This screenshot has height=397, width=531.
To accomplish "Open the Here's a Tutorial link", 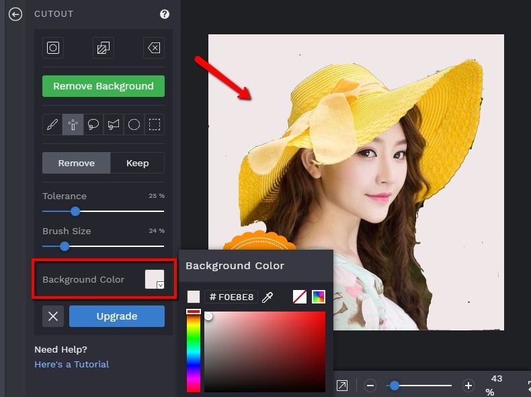I will pyautogui.click(x=71, y=365).
